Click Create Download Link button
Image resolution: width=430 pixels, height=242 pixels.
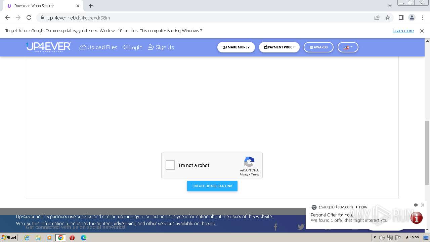coord(212,186)
